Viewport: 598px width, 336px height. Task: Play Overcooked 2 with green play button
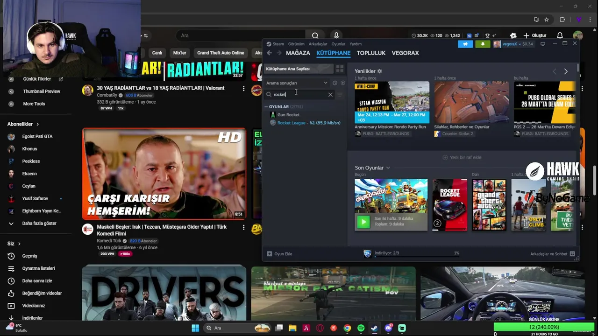(x=363, y=222)
